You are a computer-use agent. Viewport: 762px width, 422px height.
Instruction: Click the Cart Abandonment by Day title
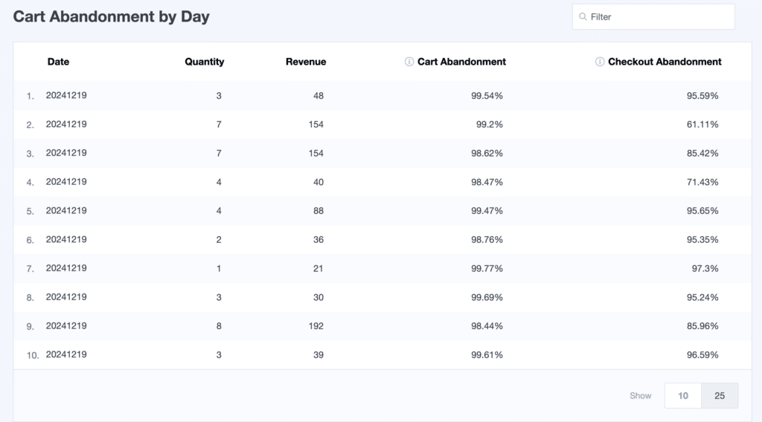[x=111, y=17]
